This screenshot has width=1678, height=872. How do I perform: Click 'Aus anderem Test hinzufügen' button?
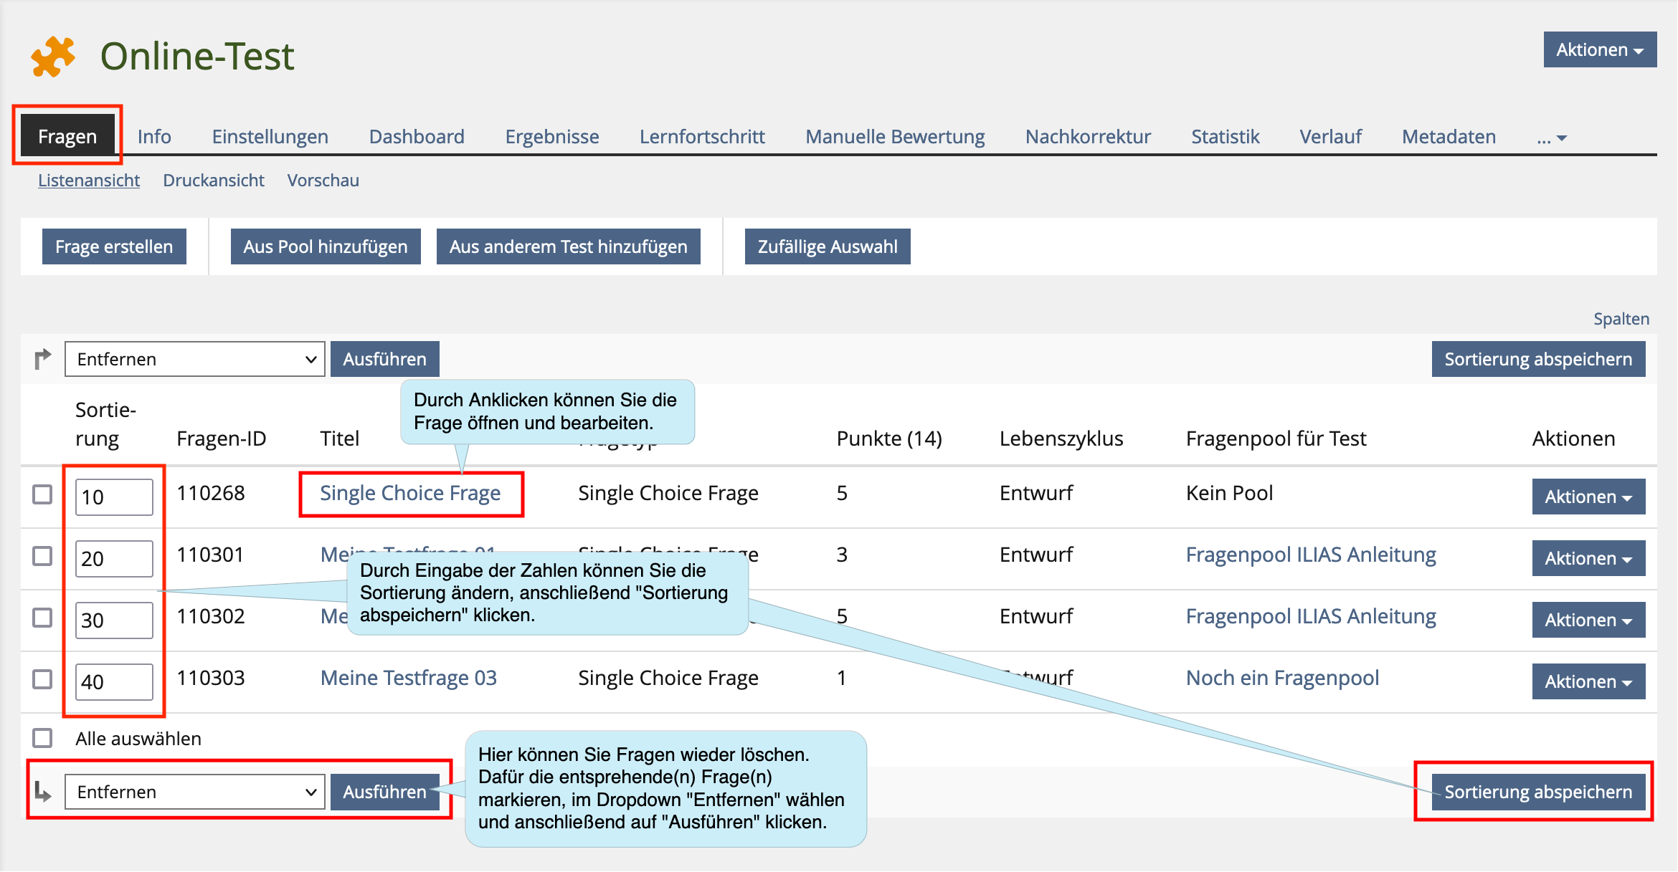click(569, 246)
